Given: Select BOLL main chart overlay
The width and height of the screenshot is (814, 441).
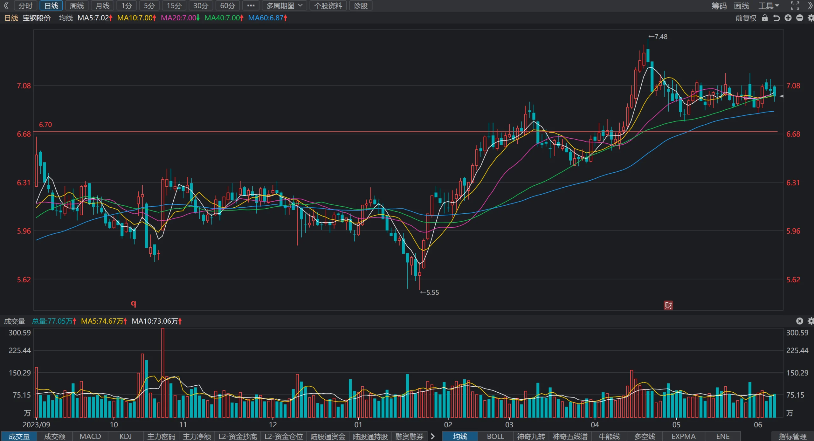Looking at the screenshot, I should click(495, 437).
